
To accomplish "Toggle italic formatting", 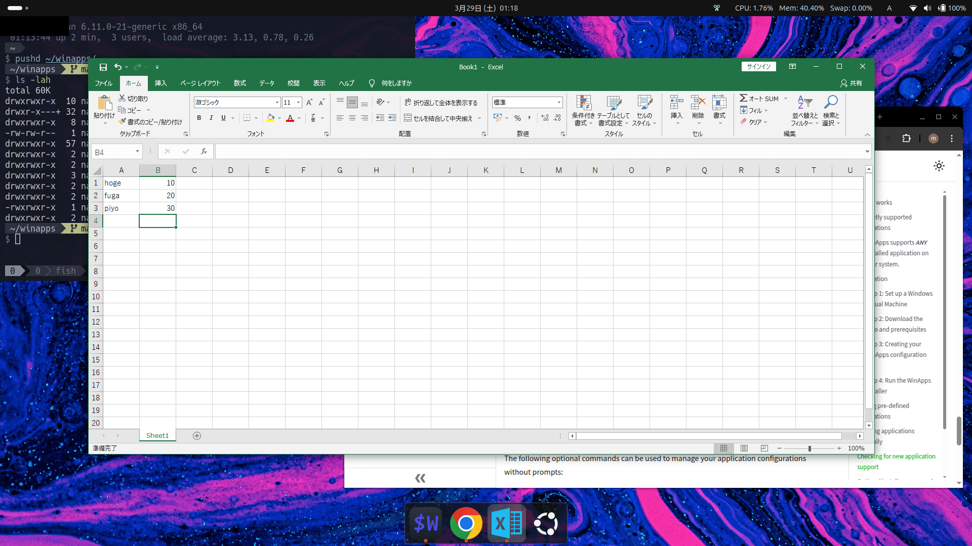I will coord(211,118).
